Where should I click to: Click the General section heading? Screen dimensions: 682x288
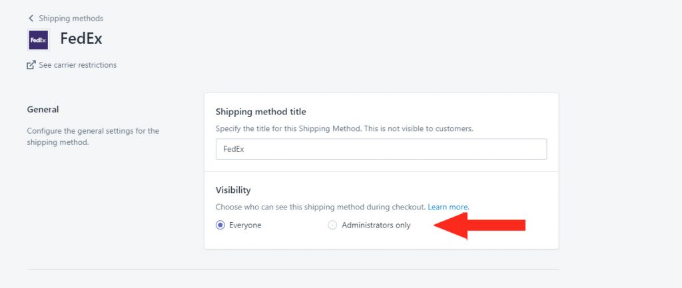coord(43,109)
